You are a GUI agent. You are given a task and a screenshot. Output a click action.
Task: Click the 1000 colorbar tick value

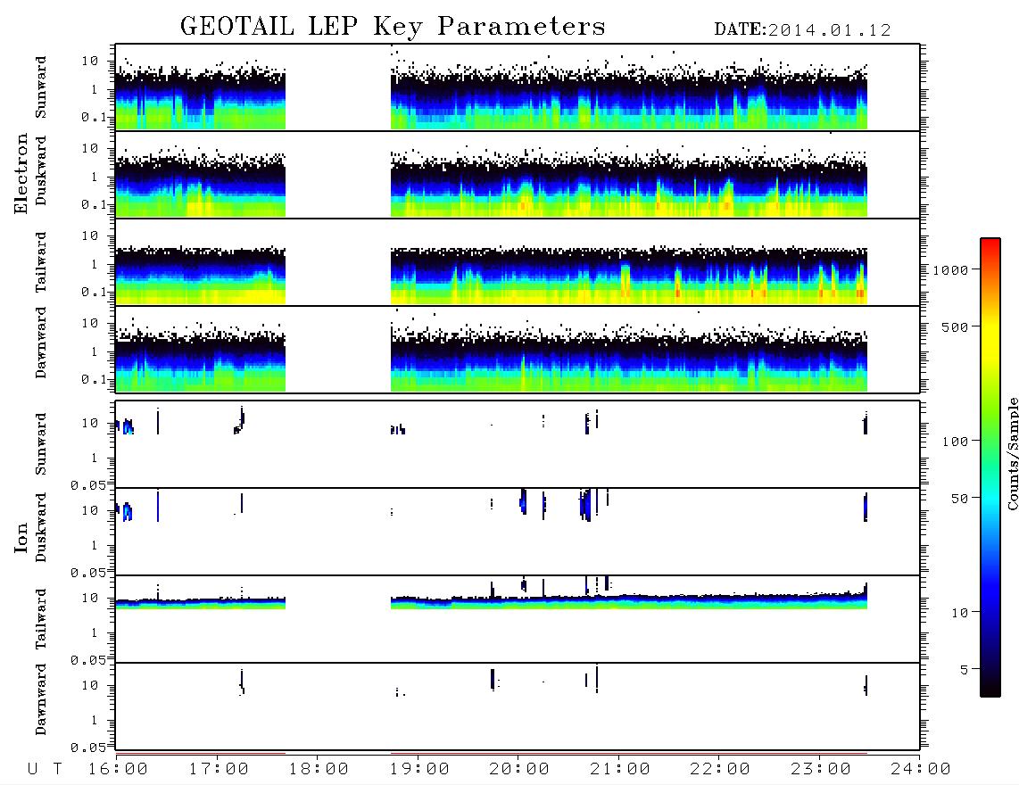click(x=950, y=270)
